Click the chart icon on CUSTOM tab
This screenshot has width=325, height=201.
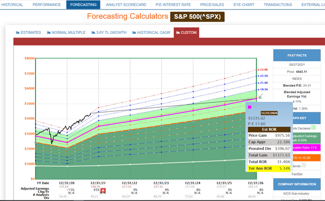coord(178,32)
